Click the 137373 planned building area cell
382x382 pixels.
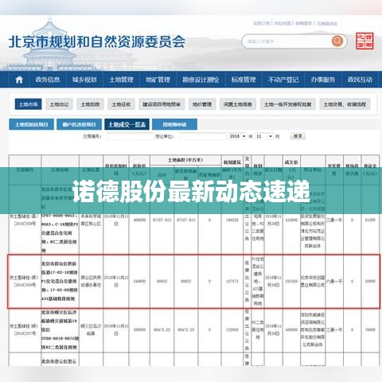(x=232, y=281)
